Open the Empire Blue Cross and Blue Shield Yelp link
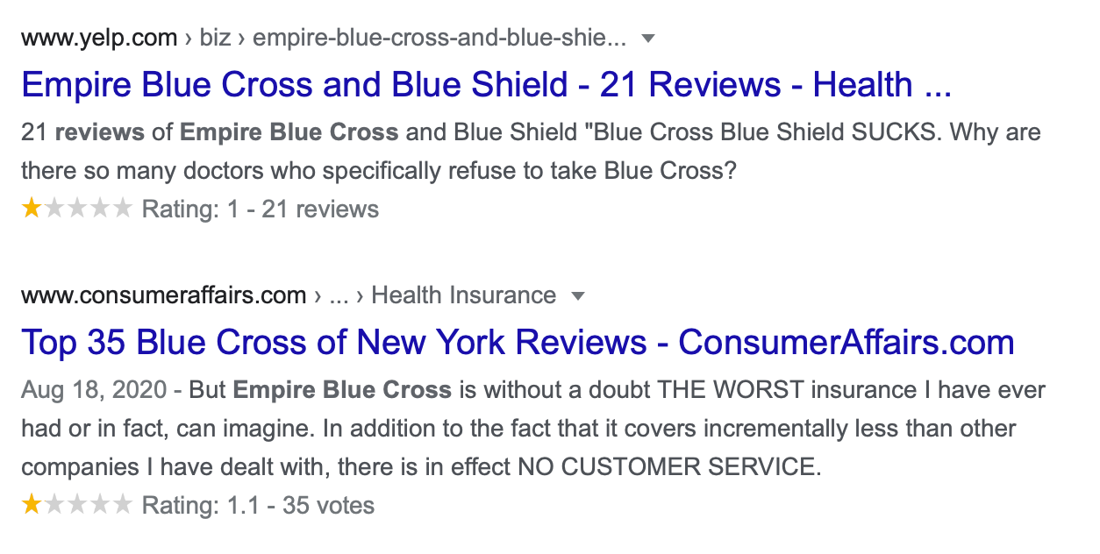The height and width of the screenshot is (554, 1100). coord(486,84)
